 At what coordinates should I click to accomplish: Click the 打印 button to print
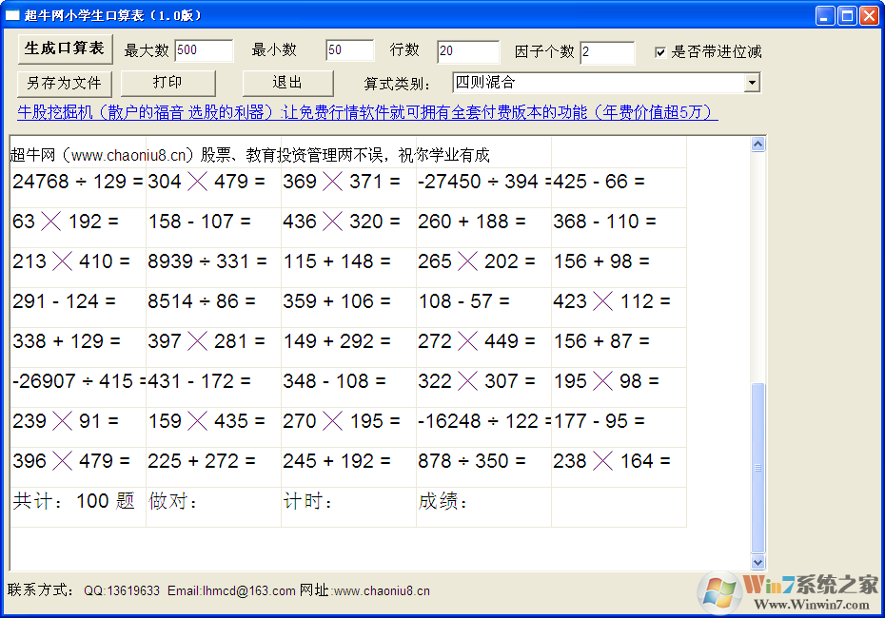click(x=167, y=83)
